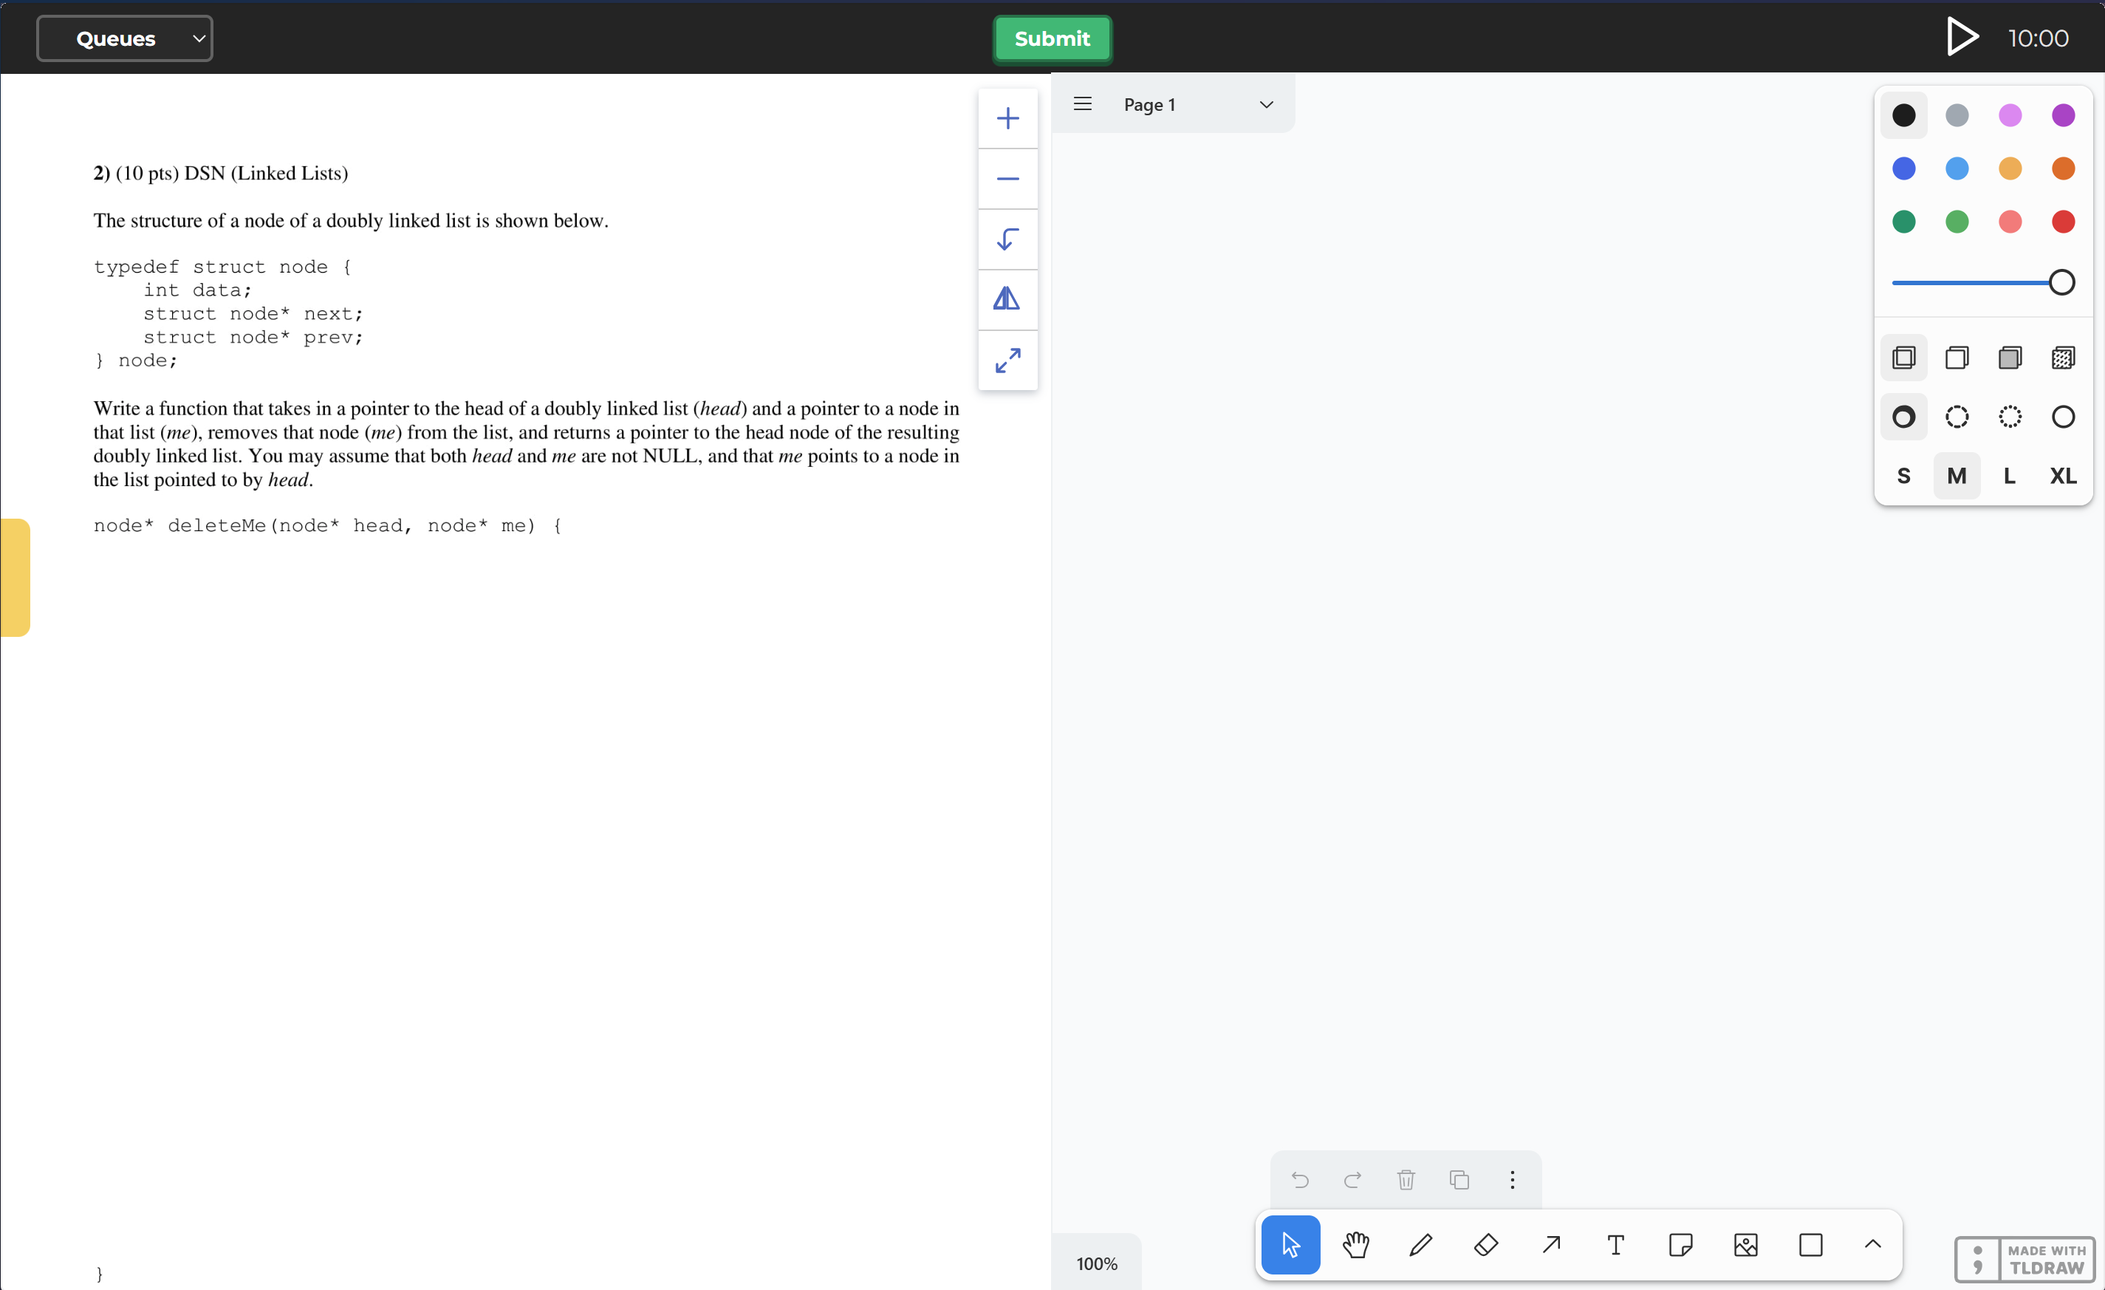This screenshot has height=1290, width=2105.
Task: Open the three-dot more actions menu
Action: pyautogui.click(x=1512, y=1180)
